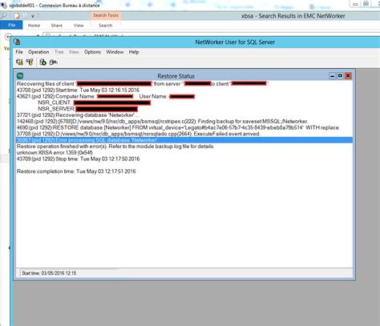The image size is (380, 326).
Task: Click the Explorer address bar
Action: (x=211, y=35)
